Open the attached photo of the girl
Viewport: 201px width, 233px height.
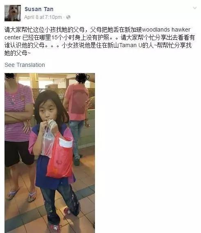(x=50, y=153)
